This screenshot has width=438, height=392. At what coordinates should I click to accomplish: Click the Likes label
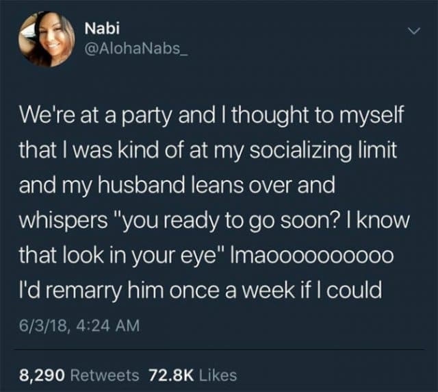(x=218, y=375)
